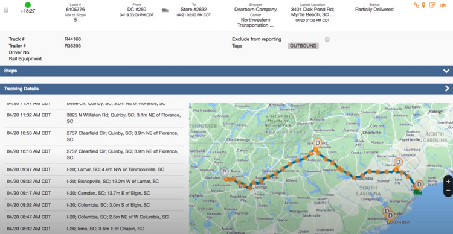
Task: Select the load row checkbox
Action: click(6, 10)
